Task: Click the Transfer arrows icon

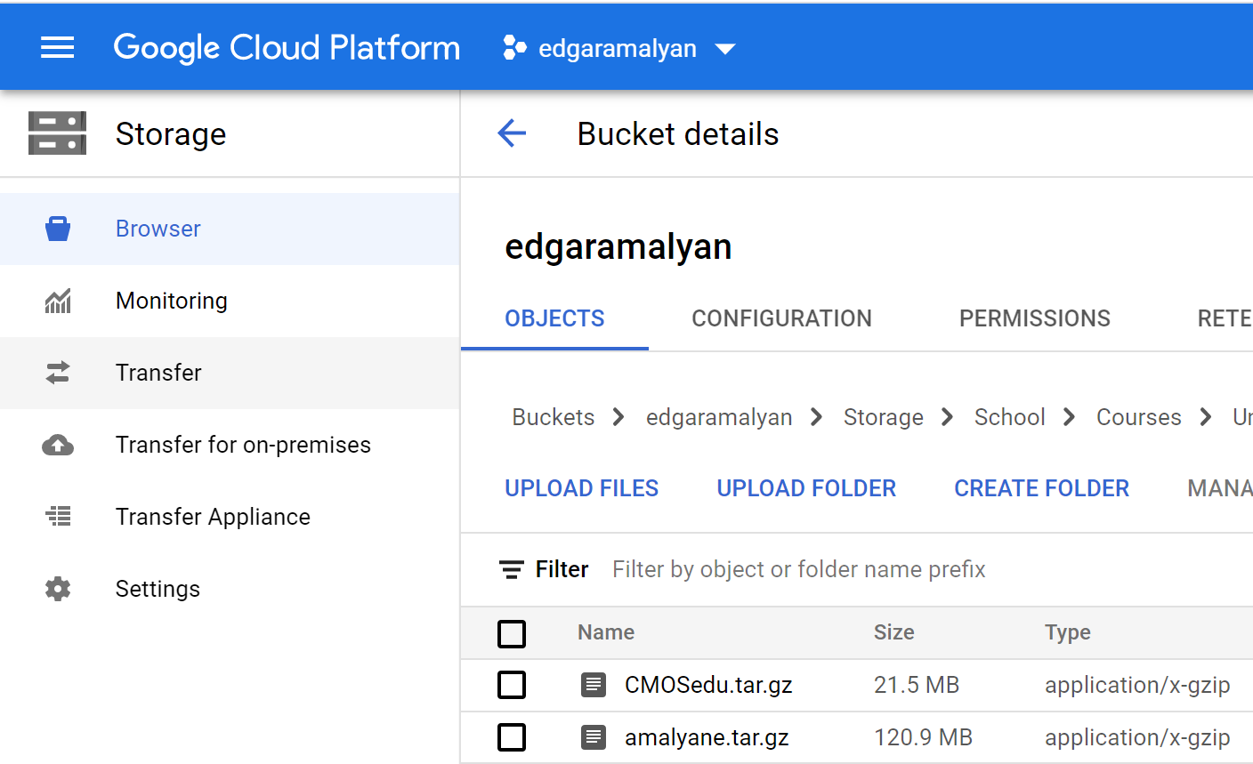Action: click(x=58, y=373)
